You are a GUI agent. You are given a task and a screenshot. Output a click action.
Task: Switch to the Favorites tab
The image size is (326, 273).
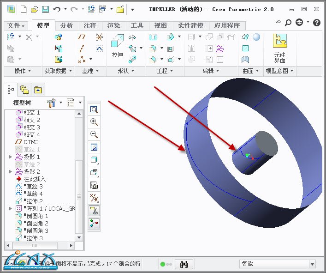click(38, 90)
